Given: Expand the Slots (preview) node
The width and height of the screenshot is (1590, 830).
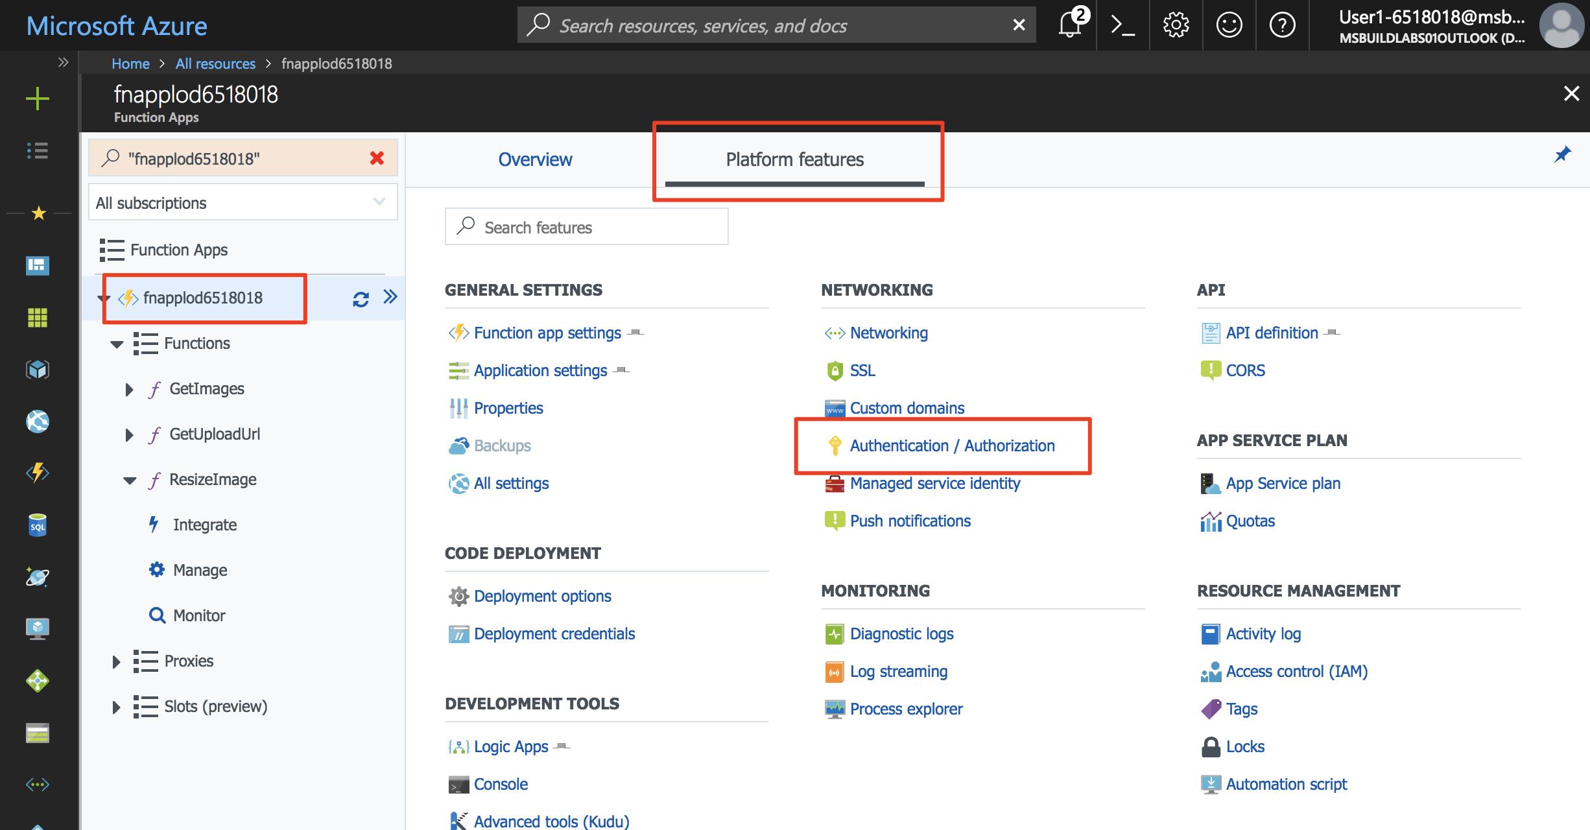Looking at the screenshot, I should tap(116, 707).
